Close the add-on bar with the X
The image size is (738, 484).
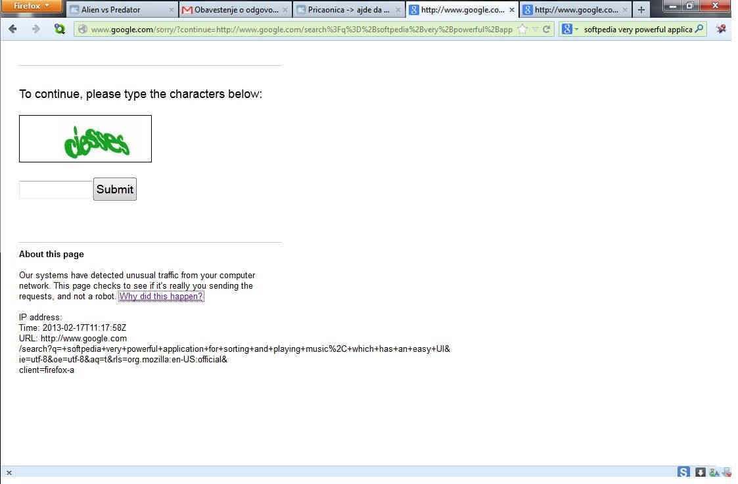click(x=9, y=473)
